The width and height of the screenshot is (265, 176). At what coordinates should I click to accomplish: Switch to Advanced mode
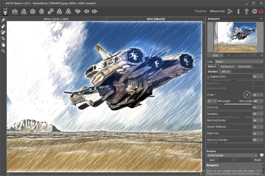pos(217,11)
